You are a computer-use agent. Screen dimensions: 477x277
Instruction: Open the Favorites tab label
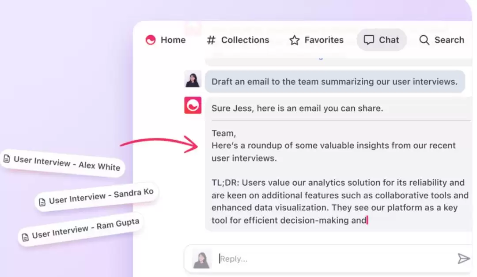324,40
